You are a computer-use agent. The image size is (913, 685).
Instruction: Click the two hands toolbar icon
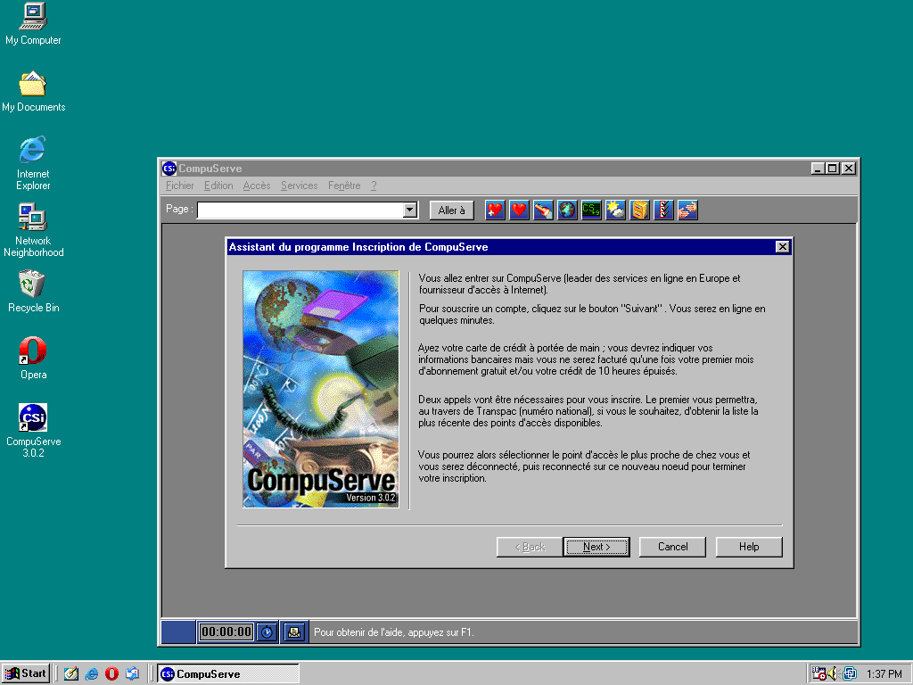tap(687, 210)
